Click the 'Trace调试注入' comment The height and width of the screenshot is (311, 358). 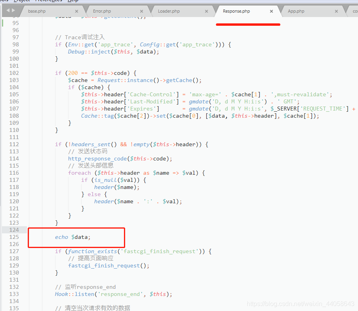[80, 37]
